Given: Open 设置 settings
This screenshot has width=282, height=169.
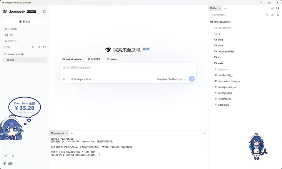Looking at the screenshot, I should (x=8, y=163).
